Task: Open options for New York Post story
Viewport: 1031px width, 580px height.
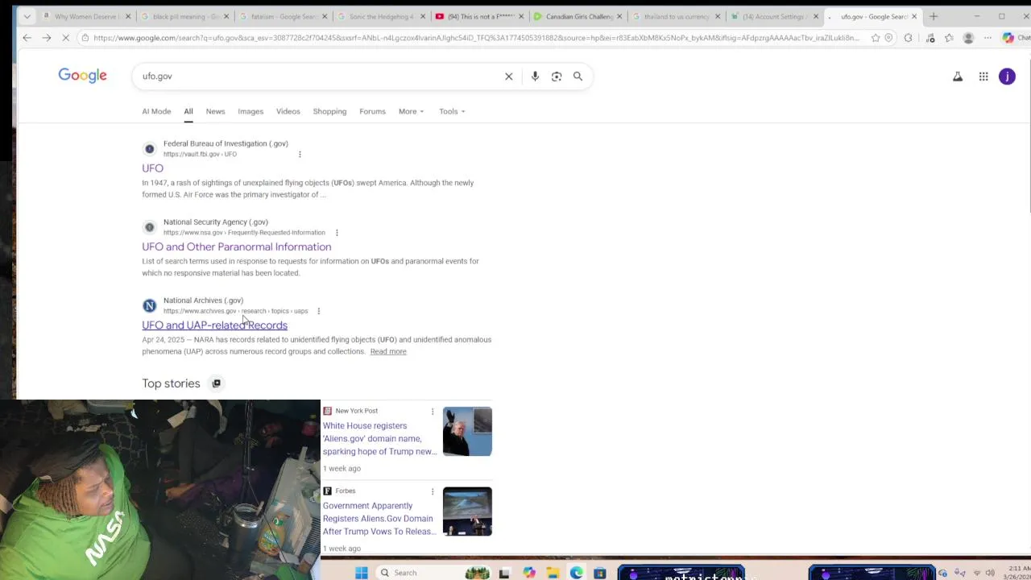Action: coord(433,412)
